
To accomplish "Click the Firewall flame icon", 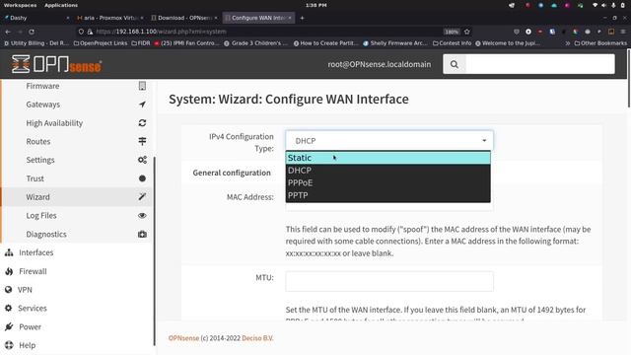I will tap(9, 271).
